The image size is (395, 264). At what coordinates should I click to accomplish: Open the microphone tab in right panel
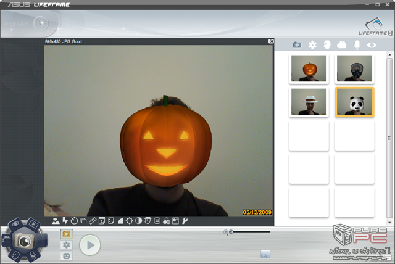coord(357,45)
